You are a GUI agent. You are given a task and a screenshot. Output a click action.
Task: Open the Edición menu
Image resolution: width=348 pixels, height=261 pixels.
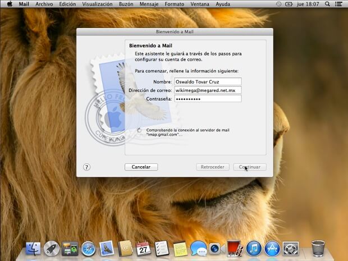point(67,4)
